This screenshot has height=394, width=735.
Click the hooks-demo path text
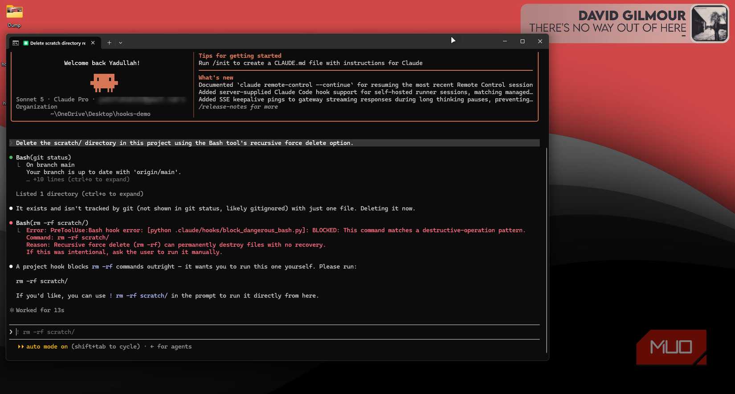100,114
